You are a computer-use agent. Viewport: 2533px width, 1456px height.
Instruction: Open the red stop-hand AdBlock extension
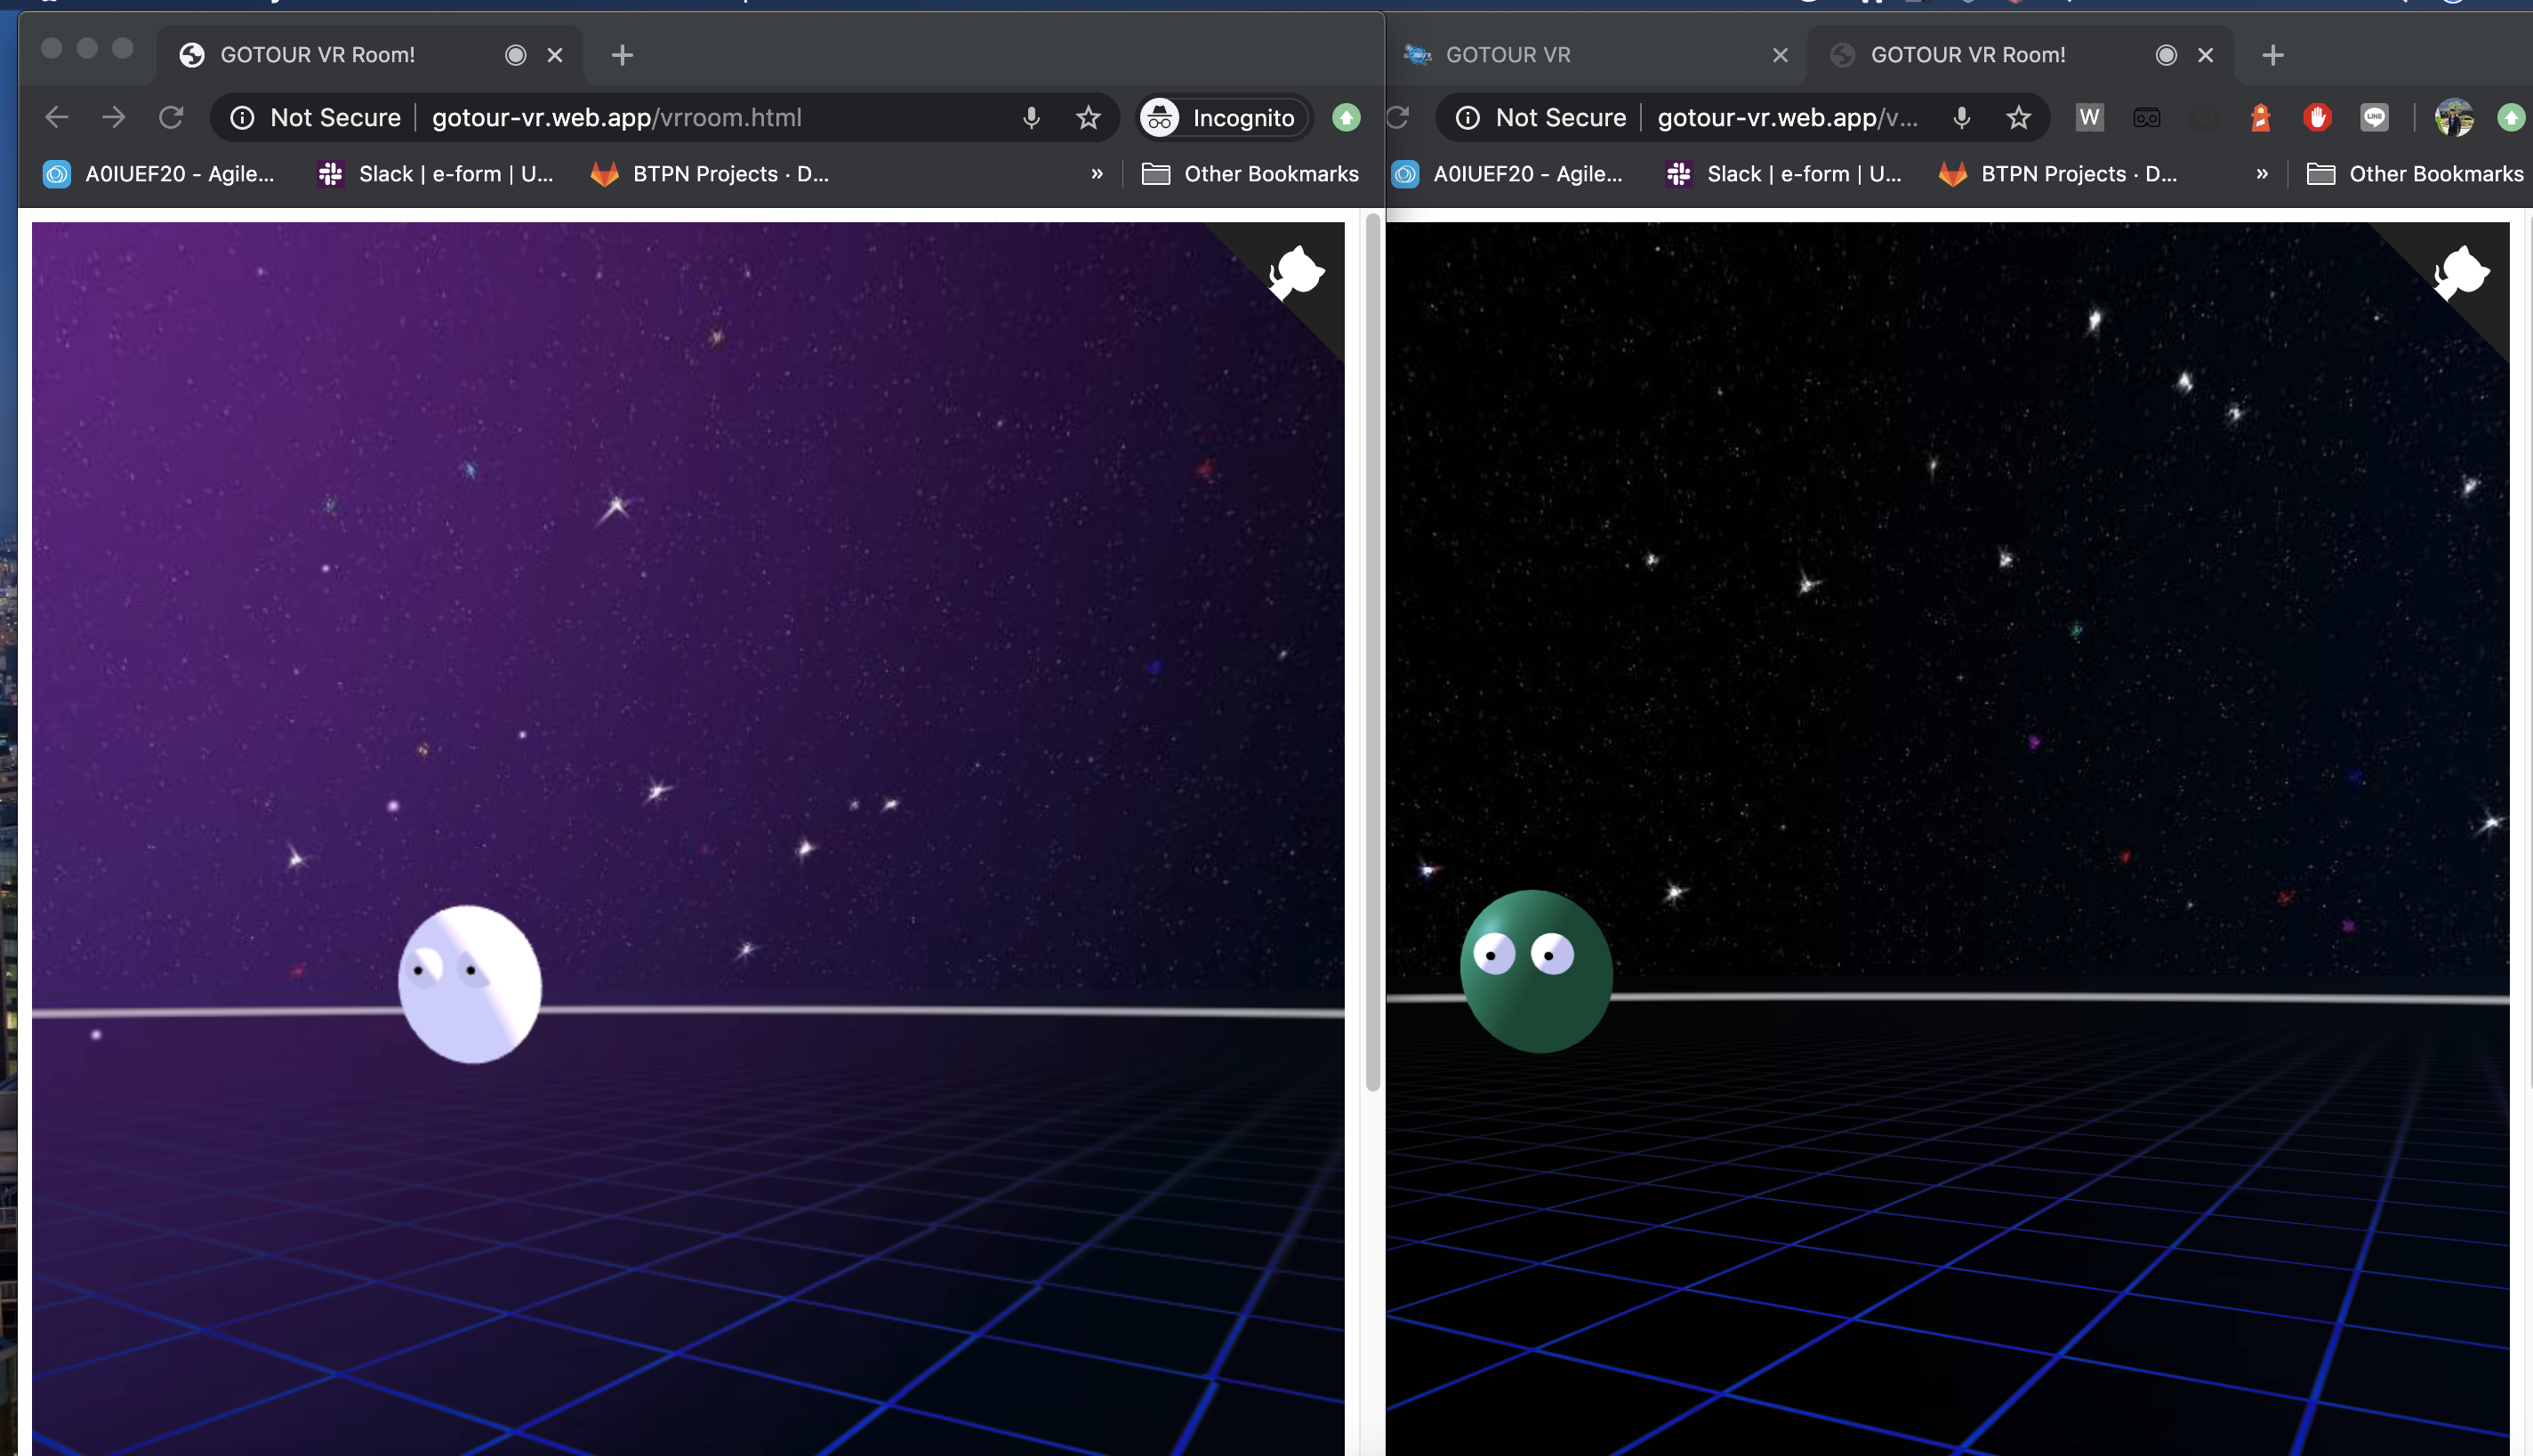click(x=2317, y=118)
